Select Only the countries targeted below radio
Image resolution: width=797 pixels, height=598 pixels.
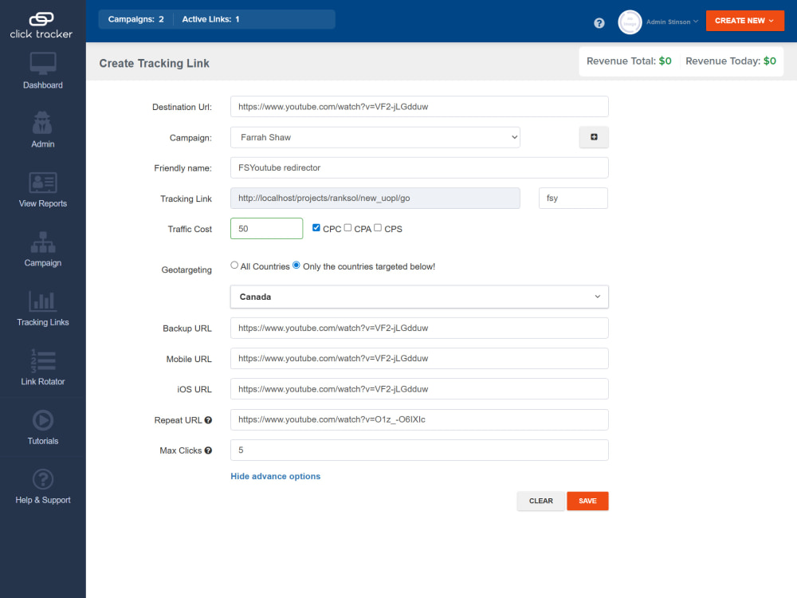(296, 265)
